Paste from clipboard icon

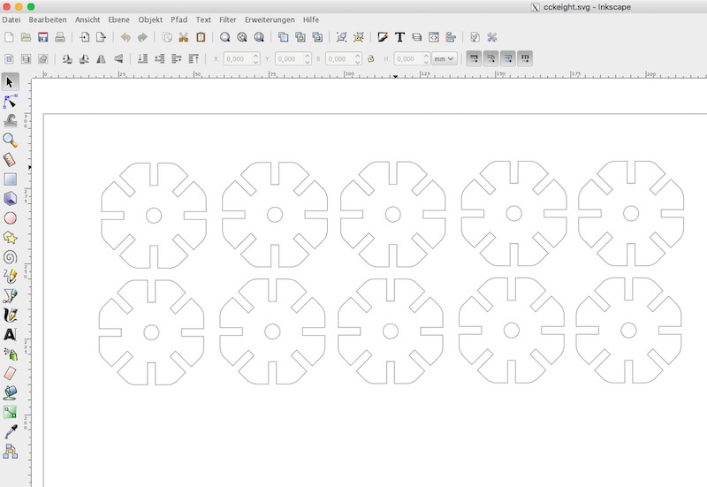(201, 37)
